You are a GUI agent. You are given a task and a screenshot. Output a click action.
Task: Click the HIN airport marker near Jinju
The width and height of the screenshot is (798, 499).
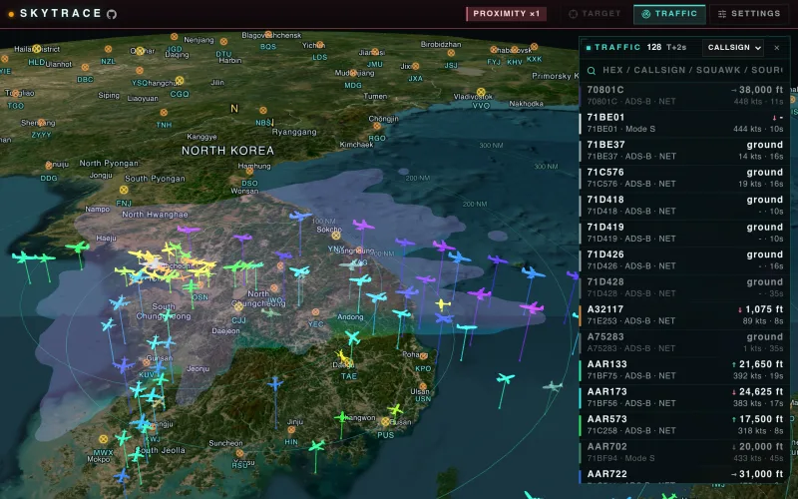[x=291, y=430]
